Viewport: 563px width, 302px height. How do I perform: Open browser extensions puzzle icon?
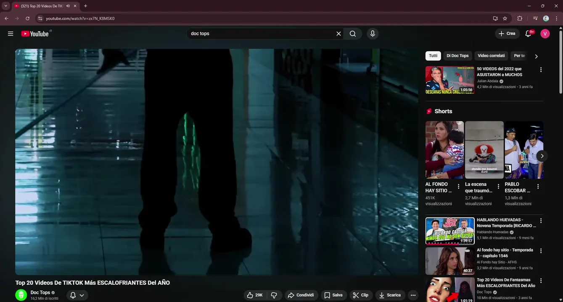pos(520,18)
